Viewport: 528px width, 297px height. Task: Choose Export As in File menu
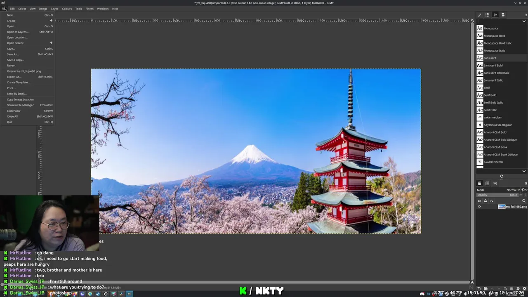pos(28,77)
